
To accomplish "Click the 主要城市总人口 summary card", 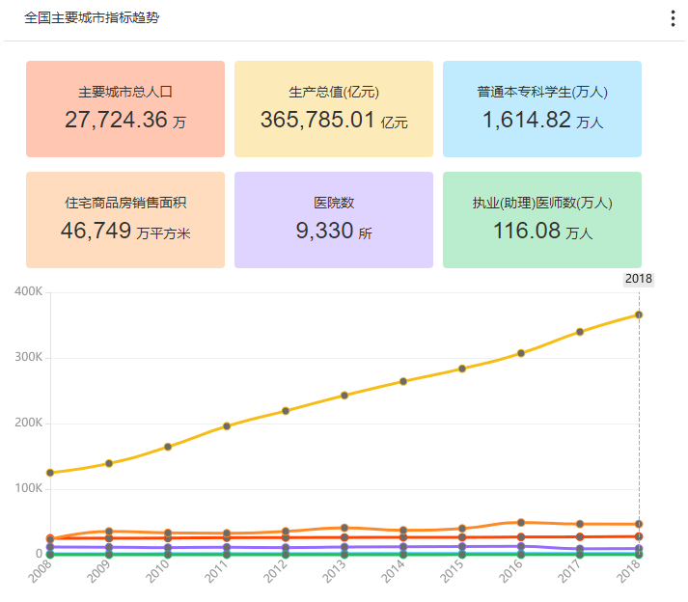I will point(125,109).
